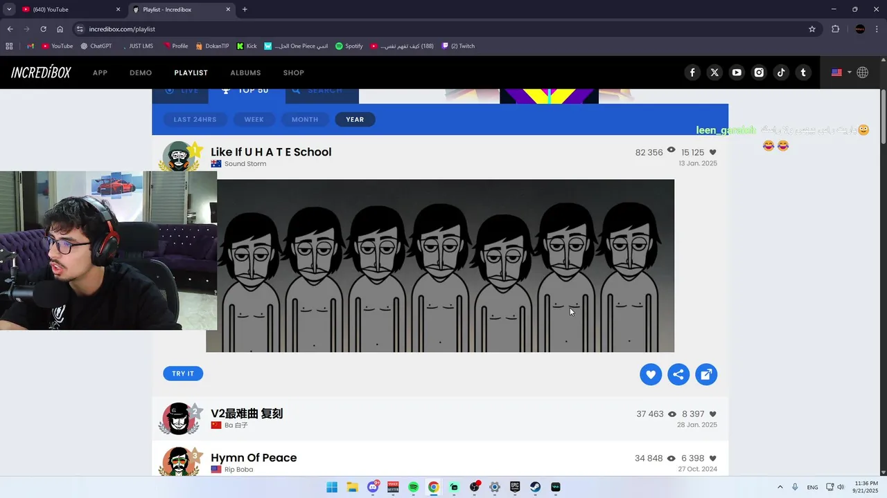
Task: Bookmark this page with star icon
Action: pos(812,29)
